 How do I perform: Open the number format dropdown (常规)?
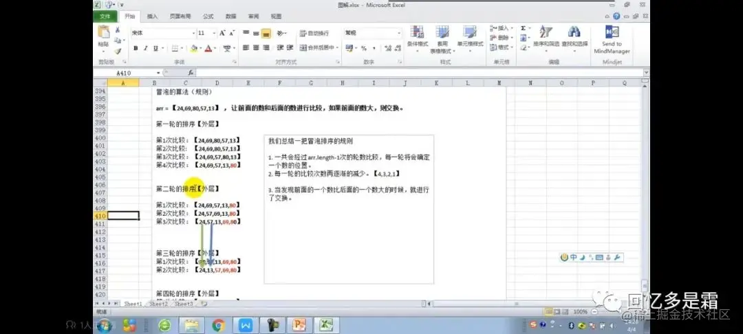(x=398, y=33)
